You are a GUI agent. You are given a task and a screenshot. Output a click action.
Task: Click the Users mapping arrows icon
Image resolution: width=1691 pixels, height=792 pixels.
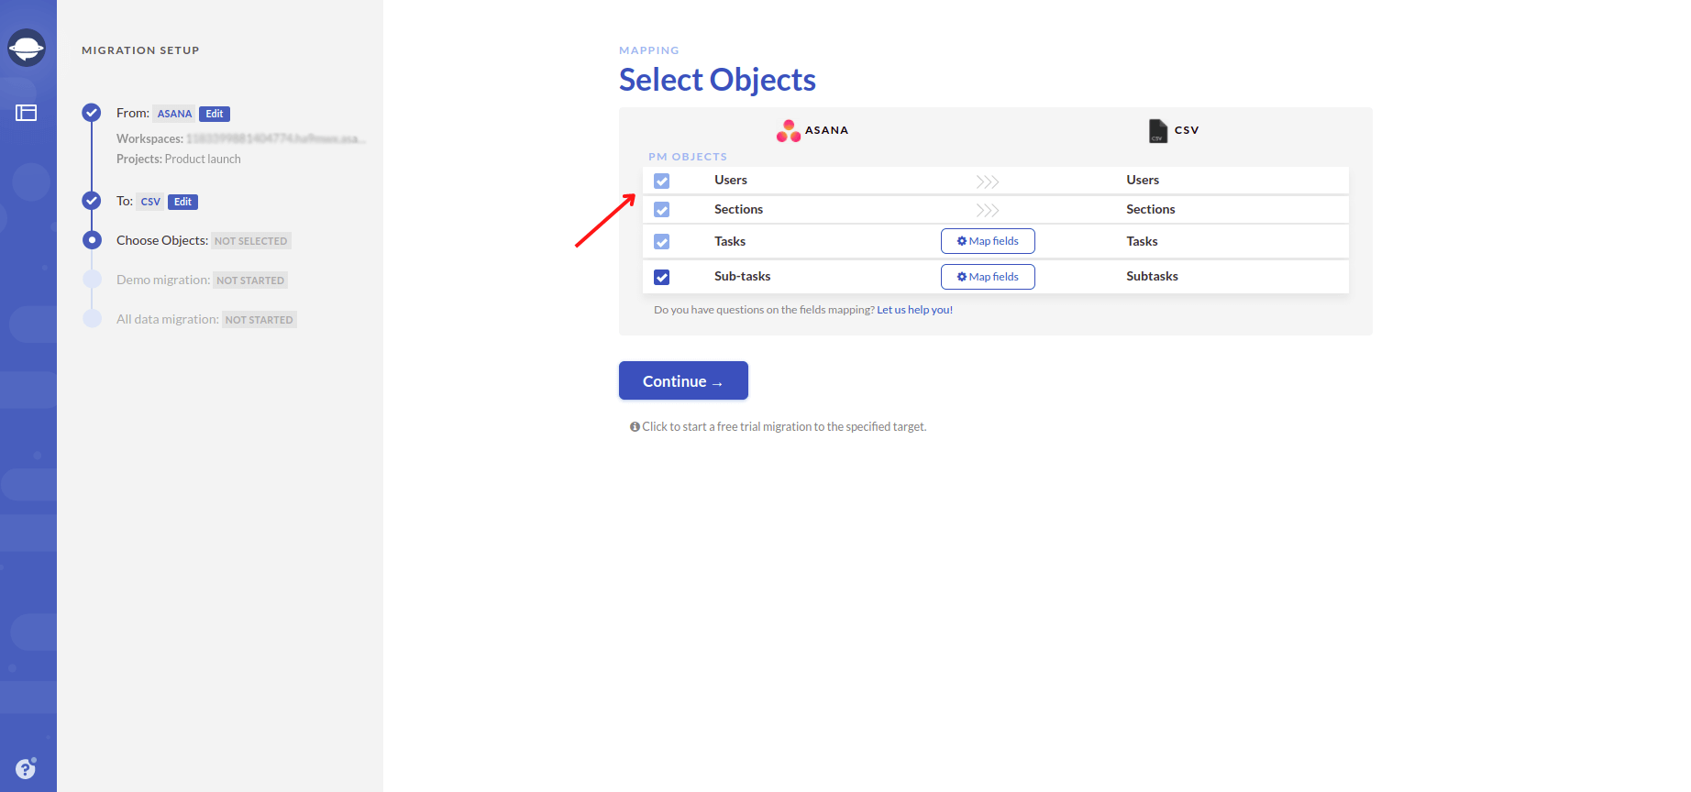point(988,181)
